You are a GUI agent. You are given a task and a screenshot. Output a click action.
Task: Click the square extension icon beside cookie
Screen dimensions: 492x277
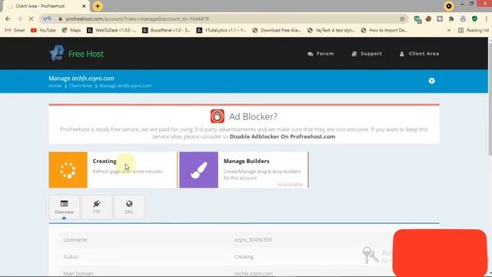tap(440, 18)
